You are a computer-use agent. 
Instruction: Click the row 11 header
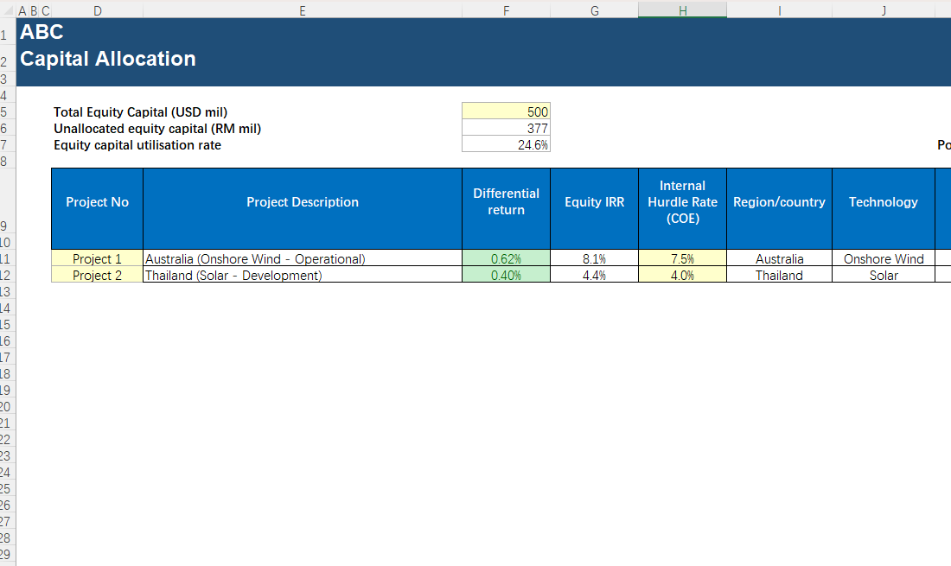pyautogui.click(x=4, y=259)
